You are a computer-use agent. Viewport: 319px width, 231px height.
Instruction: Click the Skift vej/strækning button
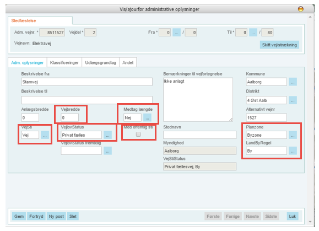tap(279, 45)
